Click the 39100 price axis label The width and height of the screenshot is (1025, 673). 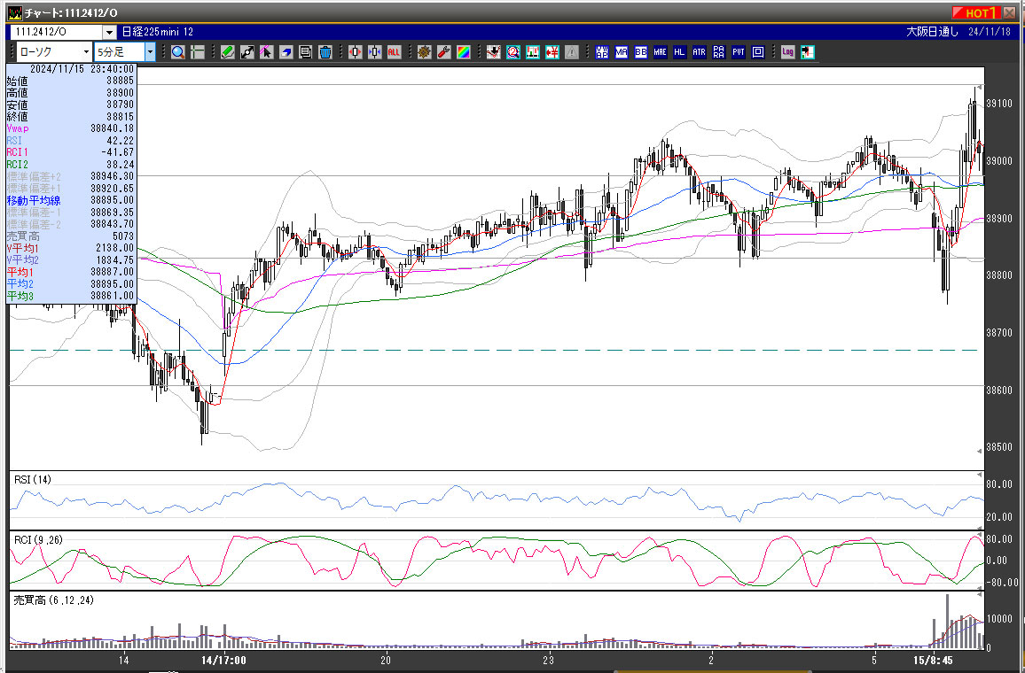(x=999, y=103)
